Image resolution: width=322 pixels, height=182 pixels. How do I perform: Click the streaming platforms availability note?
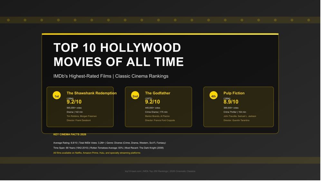tap(97, 153)
